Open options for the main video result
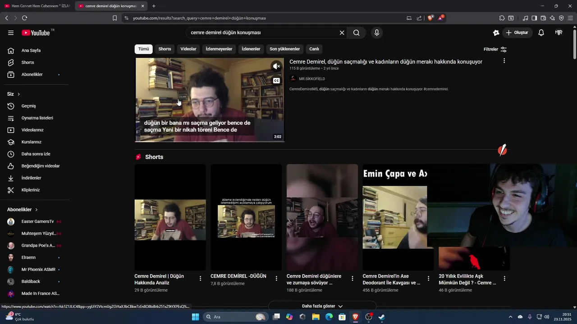Image resolution: width=577 pixels, height=324 pixels. point(504,61)
